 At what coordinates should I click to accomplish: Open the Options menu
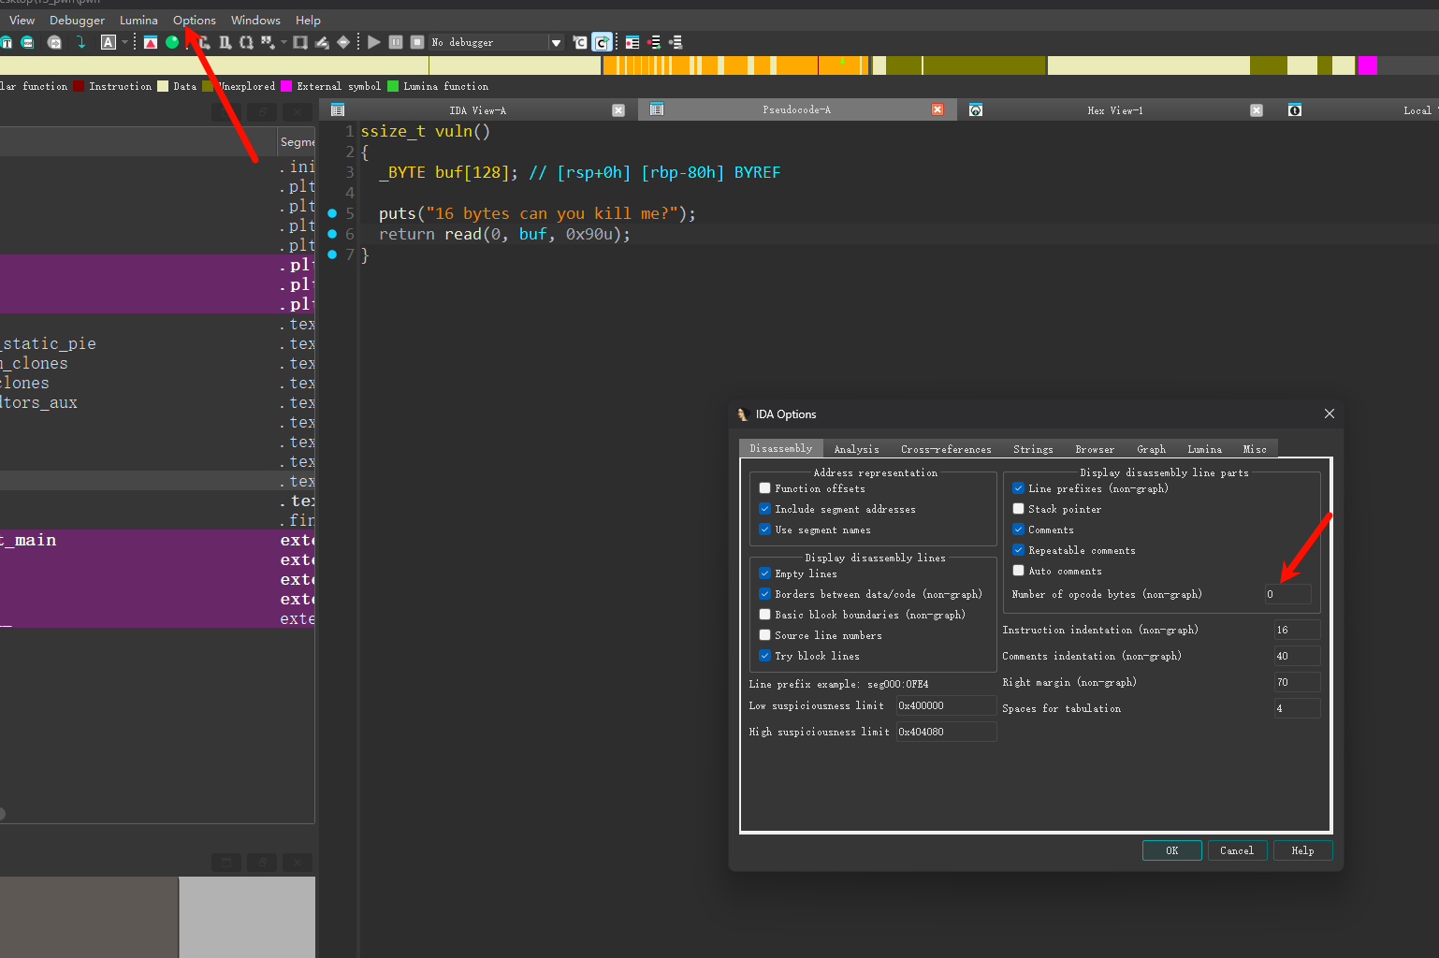[x=194, y=20]
